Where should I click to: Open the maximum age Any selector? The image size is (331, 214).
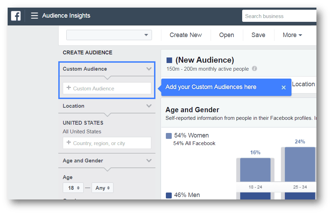pyautogui.click(x=102, y=188)
